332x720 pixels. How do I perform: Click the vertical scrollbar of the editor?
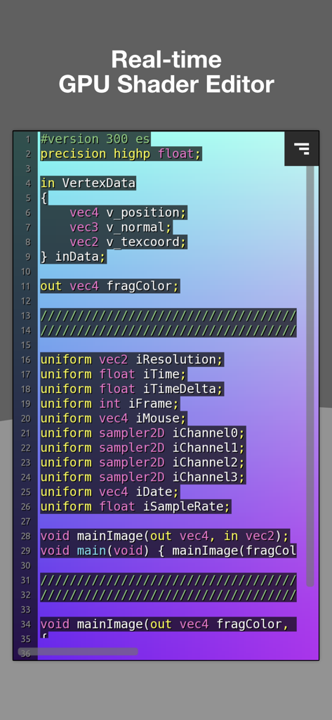tap(310, 375)
